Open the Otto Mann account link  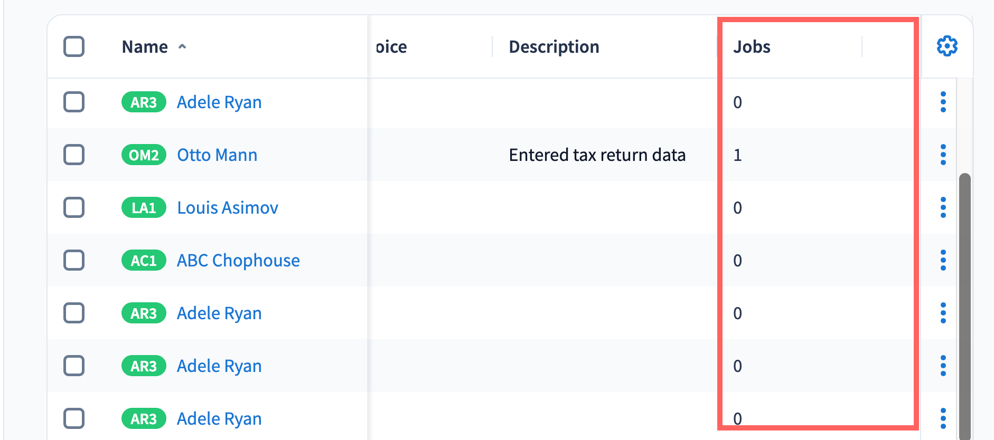pos(217,155)
